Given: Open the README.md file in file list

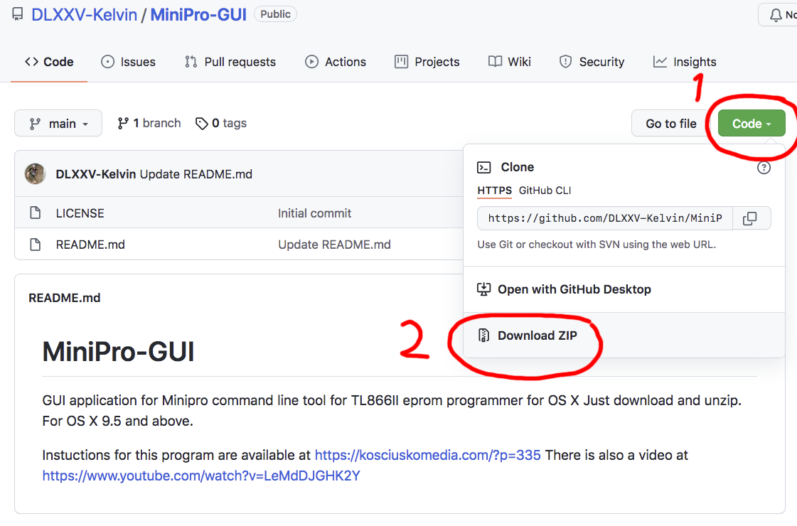Looking at the screenshot, I should coord(90,245).
